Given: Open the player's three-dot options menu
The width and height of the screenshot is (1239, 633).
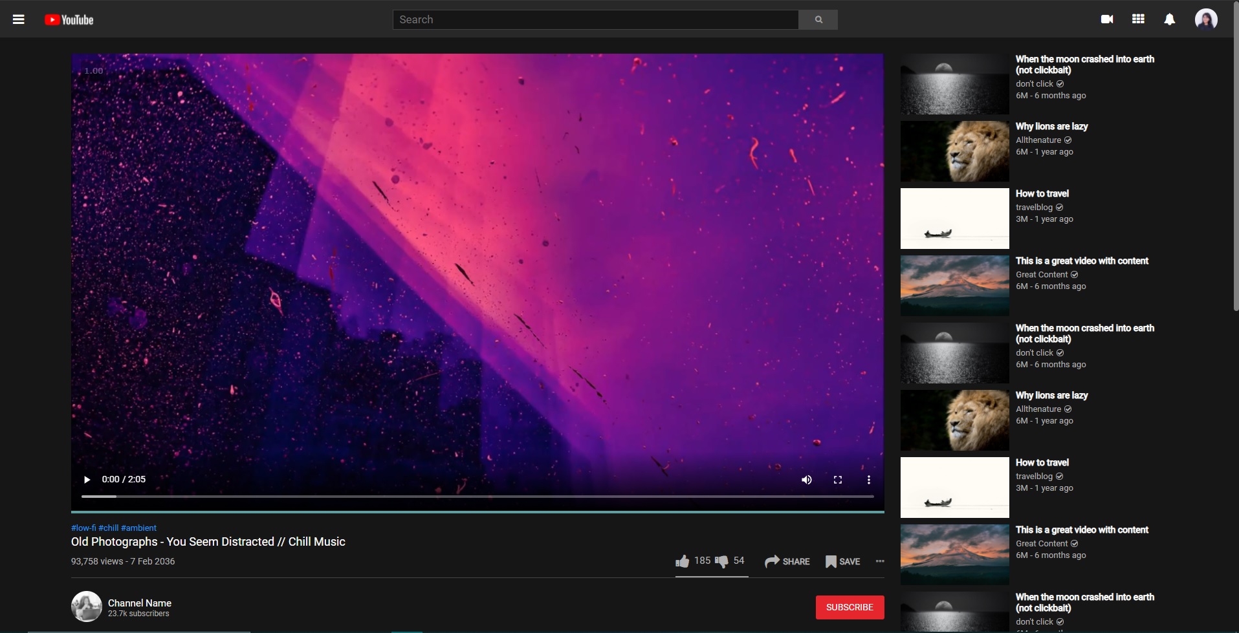Looking at the screenshot, I should [x=868, y=480].
